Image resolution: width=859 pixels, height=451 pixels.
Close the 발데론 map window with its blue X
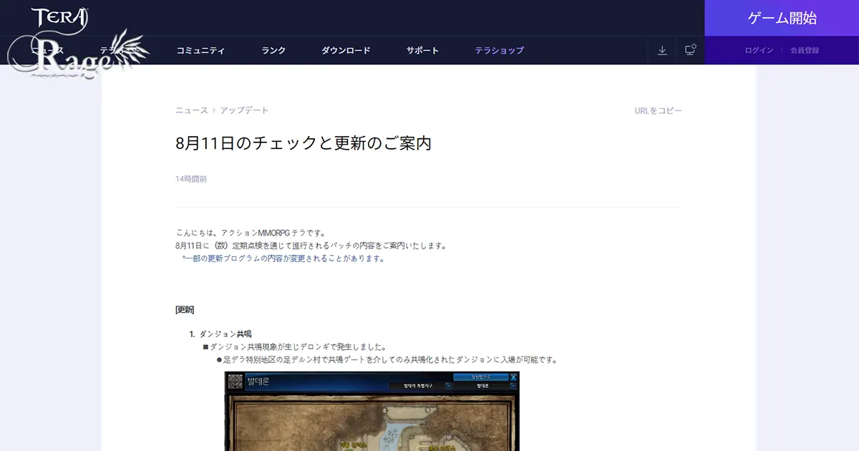514,377
